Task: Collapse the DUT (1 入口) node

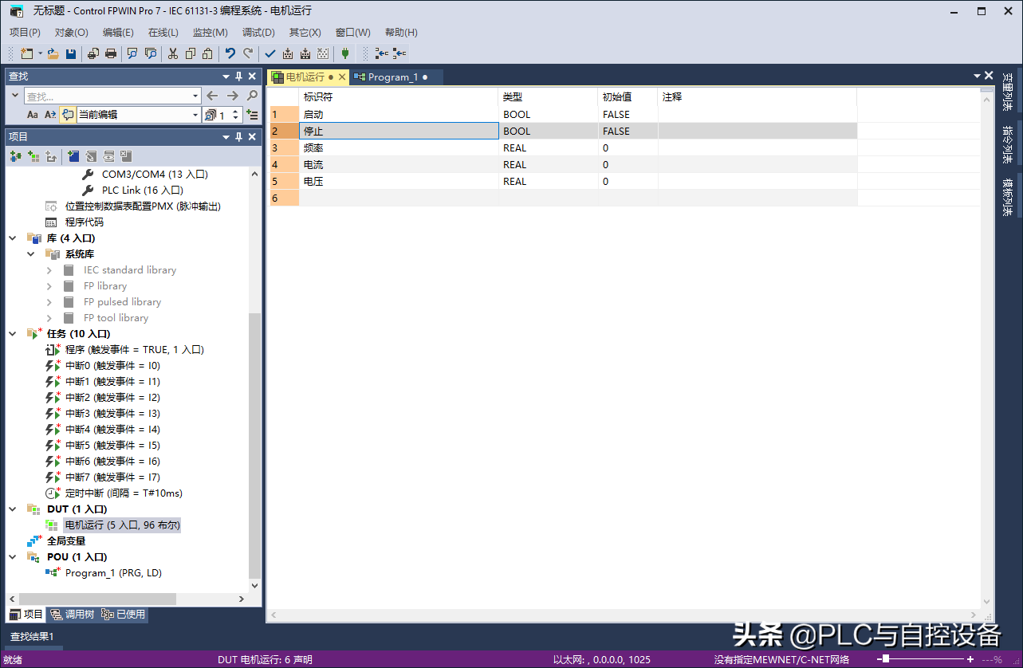Action: pyautogui.click(x=13, y=509)
